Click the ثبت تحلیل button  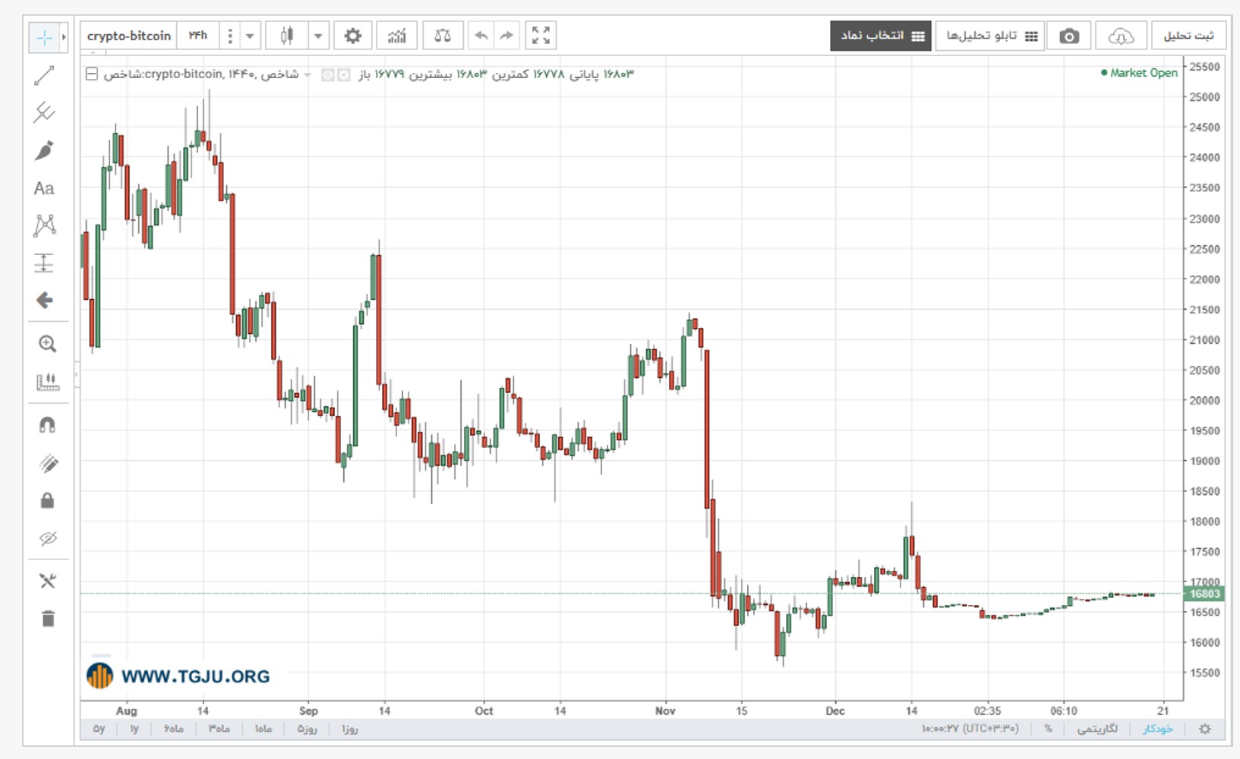point(1189,36)
